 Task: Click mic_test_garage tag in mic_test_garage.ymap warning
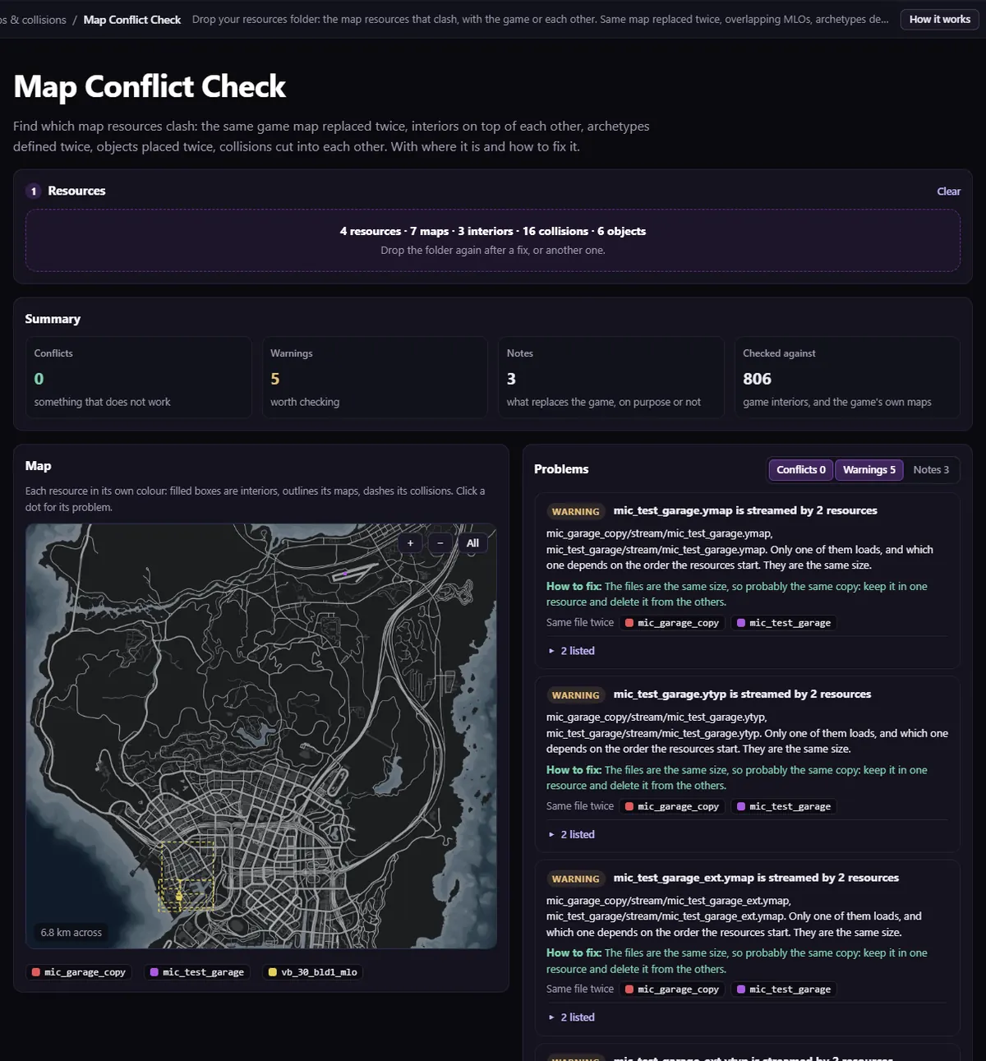(x=784, y=623)
